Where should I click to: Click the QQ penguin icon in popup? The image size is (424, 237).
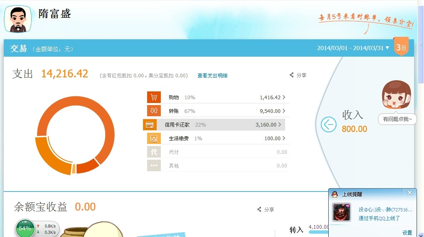click(x=335, y=194)
